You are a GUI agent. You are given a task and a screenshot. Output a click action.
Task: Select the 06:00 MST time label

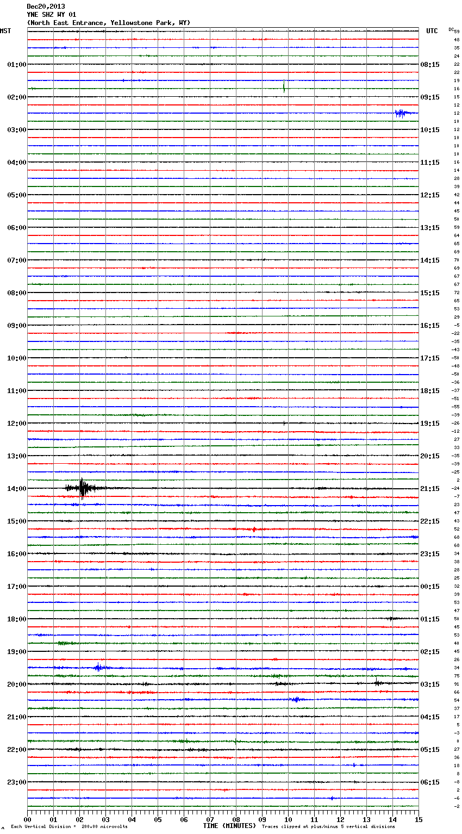pyautogui.click(x=17, y=228)
